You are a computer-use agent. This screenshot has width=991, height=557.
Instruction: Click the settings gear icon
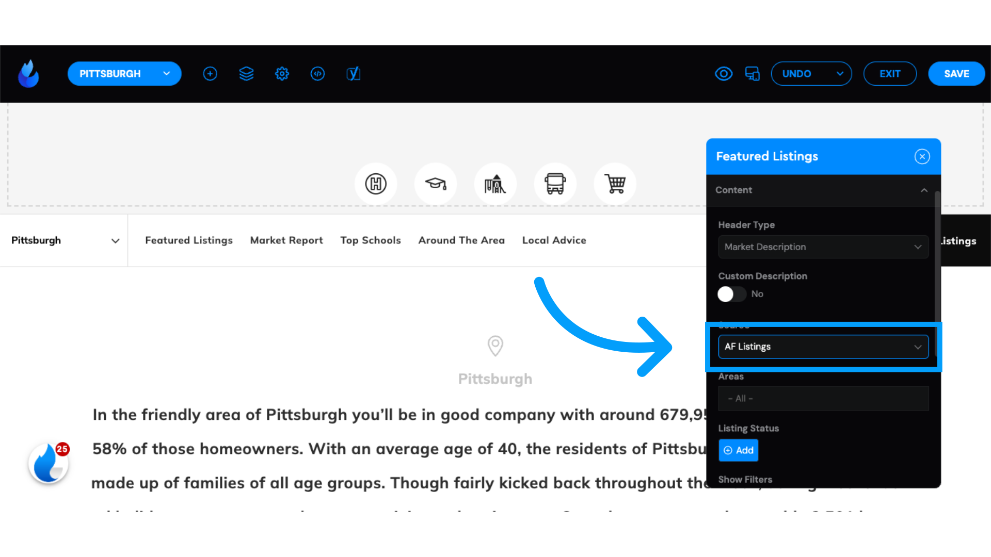(282, 73)
